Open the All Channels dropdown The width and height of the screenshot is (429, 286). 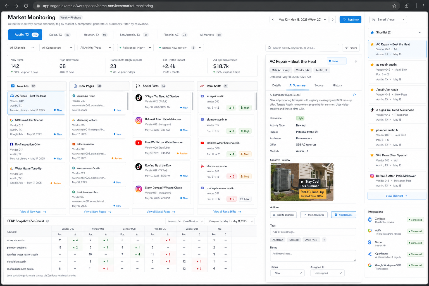[x=22, y=48]
